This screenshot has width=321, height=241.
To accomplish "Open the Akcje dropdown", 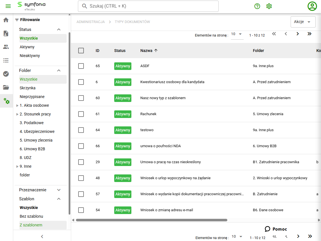I will pos(303,22).
